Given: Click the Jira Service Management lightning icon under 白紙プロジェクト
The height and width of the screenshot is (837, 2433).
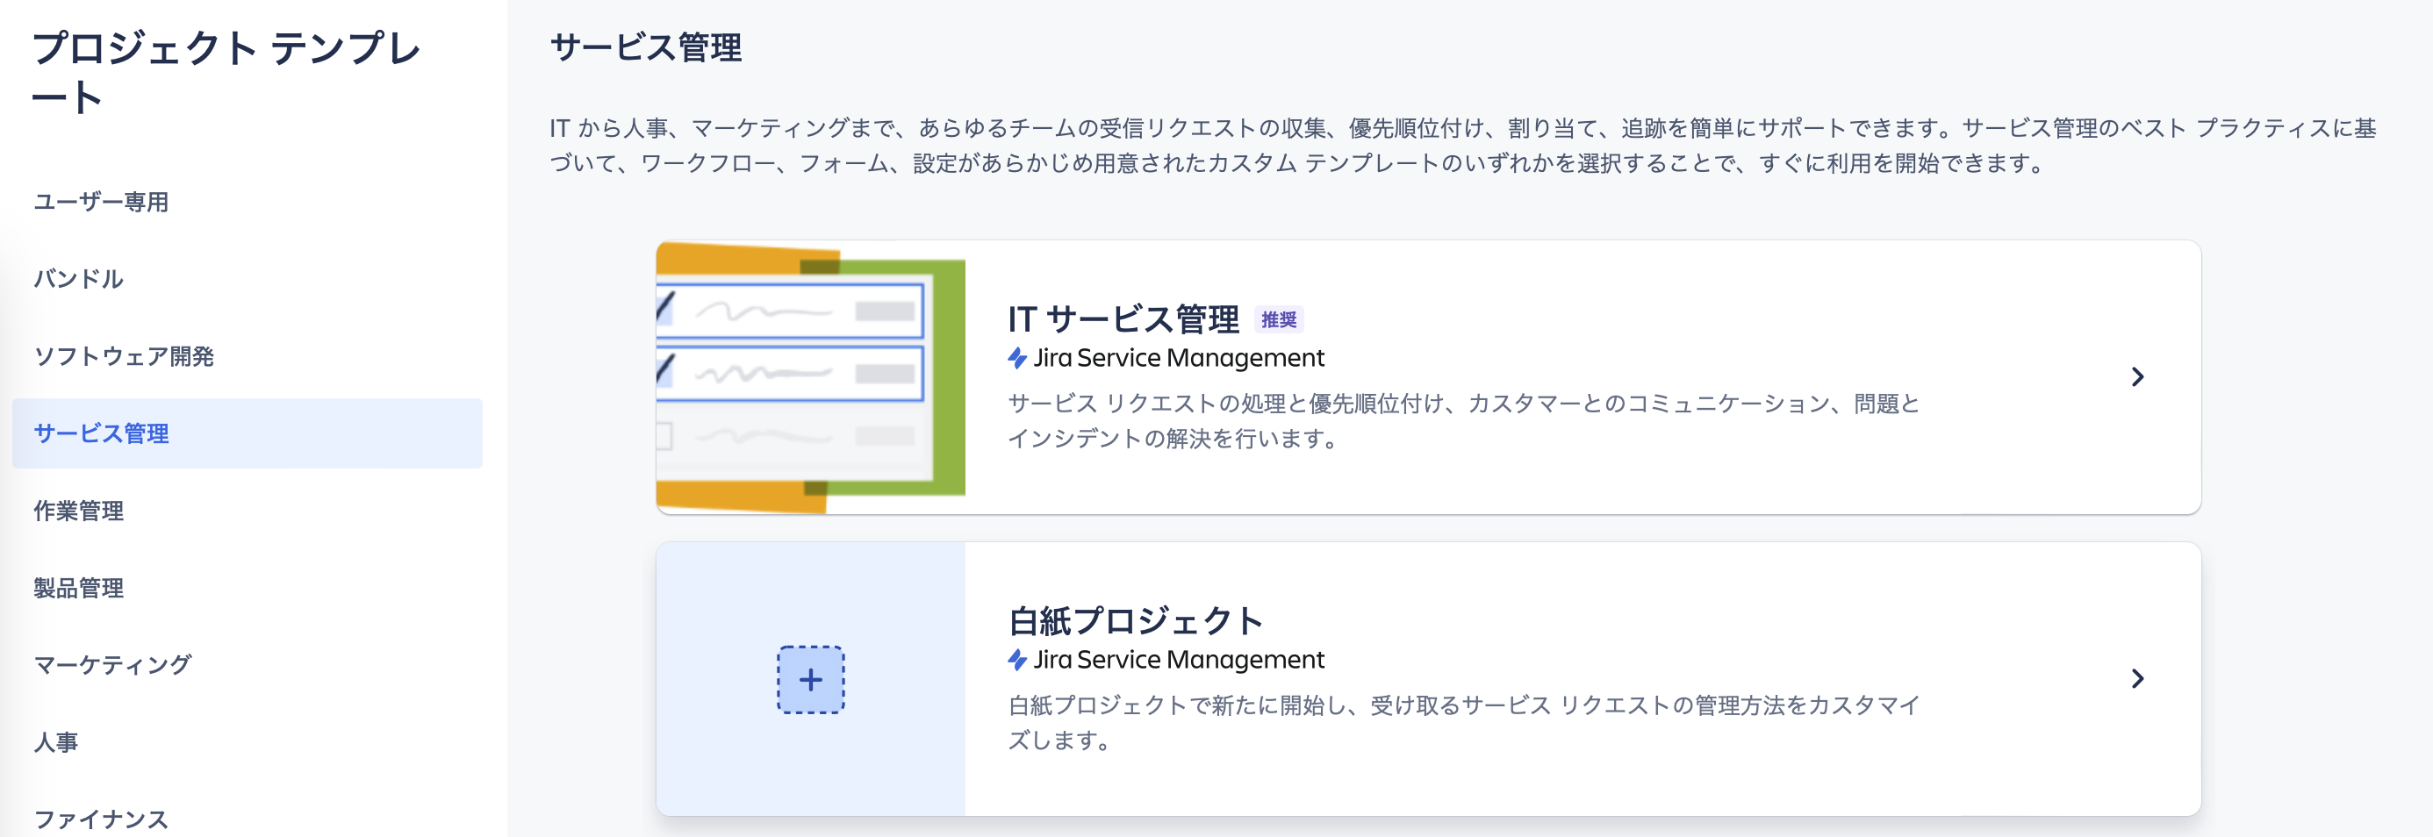Looking at the screenshot, I should (x=1020, y=660).
